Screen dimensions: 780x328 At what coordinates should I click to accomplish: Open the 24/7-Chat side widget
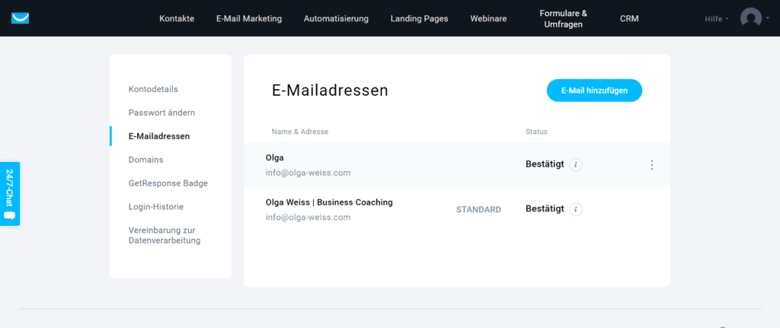click(11, 193)
